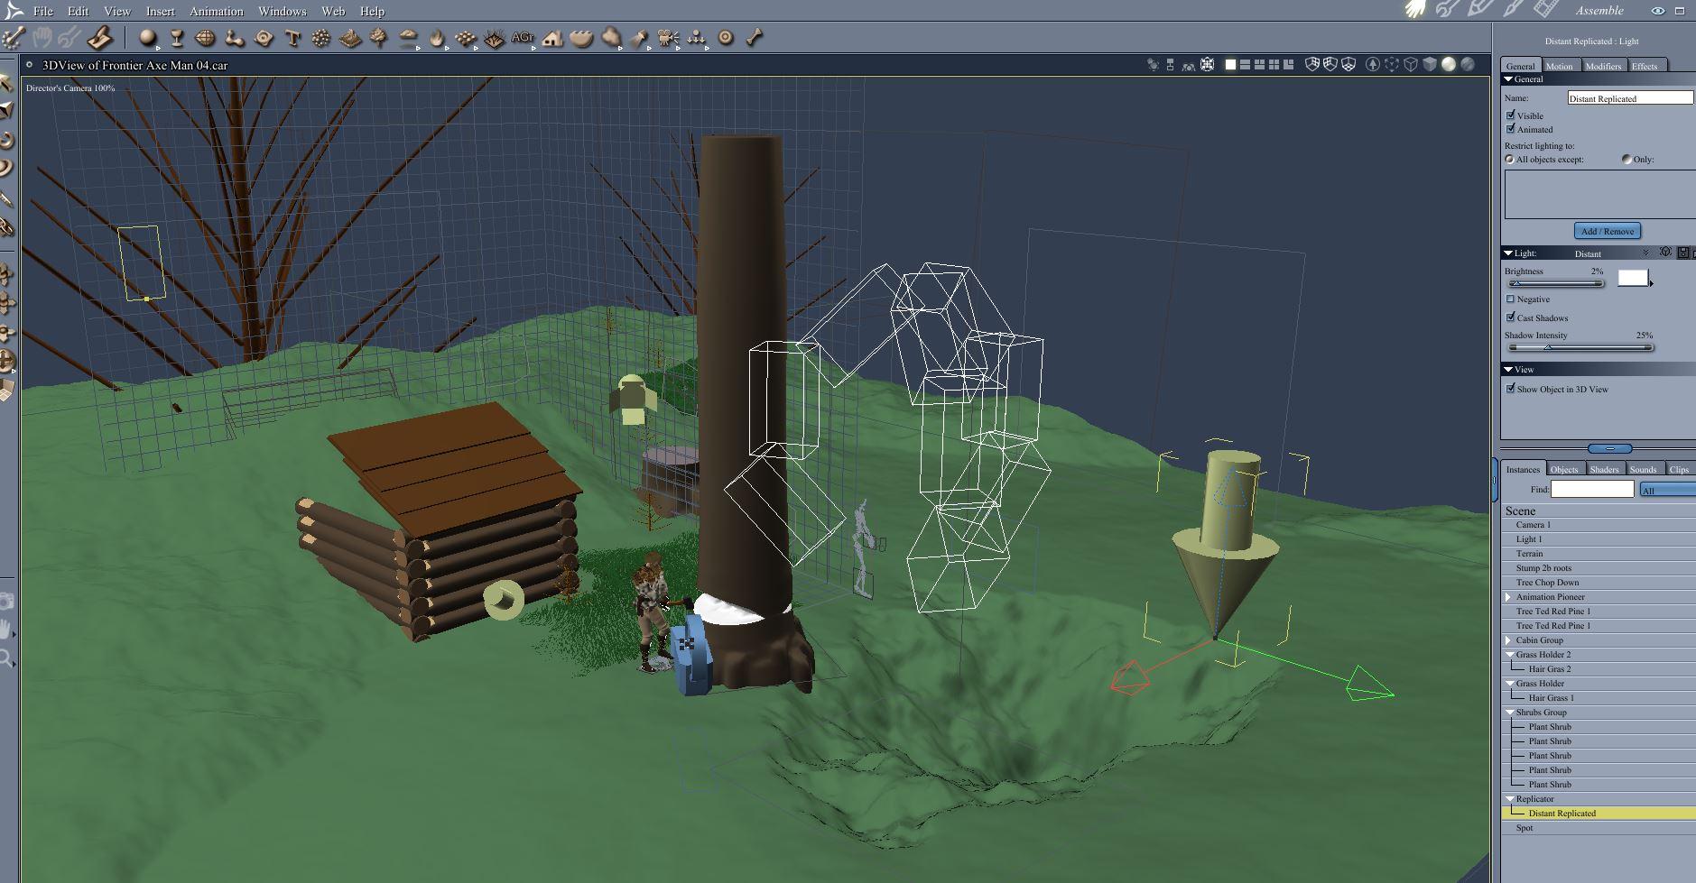The image size is (1696, 883).
Task: Select the sphere primitive tool
Action: 148,38
